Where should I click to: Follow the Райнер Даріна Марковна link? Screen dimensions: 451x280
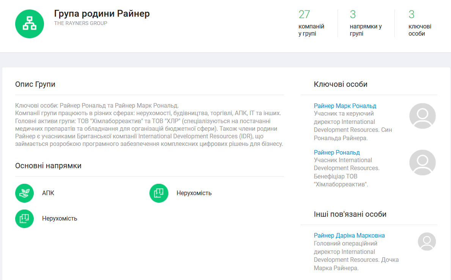click(349, 236)
